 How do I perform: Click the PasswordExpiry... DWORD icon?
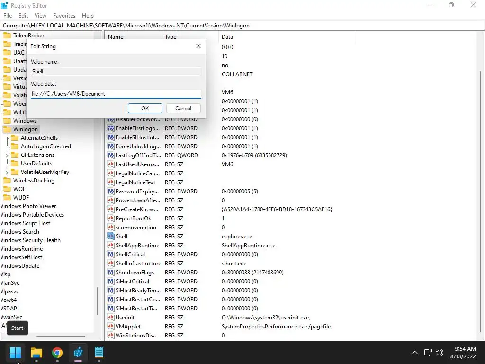click(110, 191)
